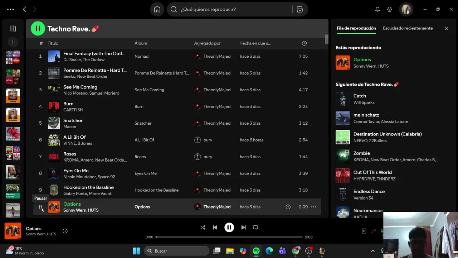
Task: Select the Eyes On Me track title
Action: (76, 171)
